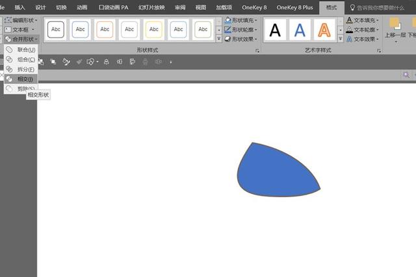Viewport: 416px width, 277px height.
Task: Apply the orange outlined A WordArt style
Action: [x=324, y=30]
